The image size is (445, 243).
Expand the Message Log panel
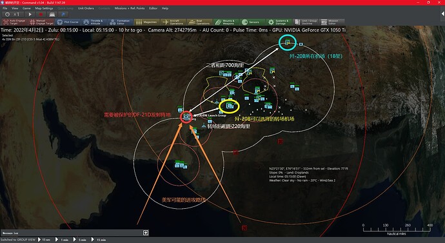[146, 233]
